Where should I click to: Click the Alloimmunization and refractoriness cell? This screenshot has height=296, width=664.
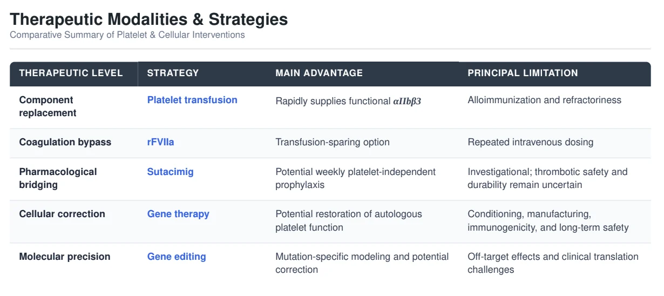[x=544, y=100]
